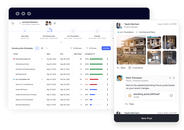
Task: Collapse the Lot / Foundation (8) group
Action: (42, 79)
